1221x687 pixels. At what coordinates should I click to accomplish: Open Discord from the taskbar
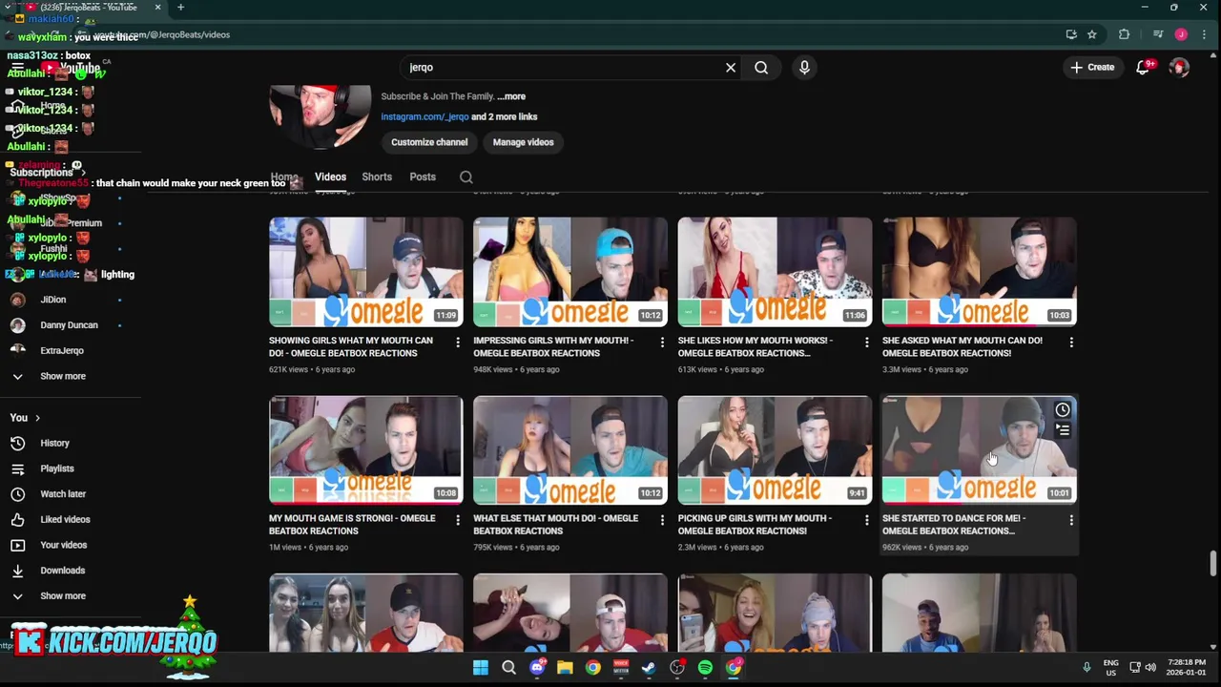[537, 668]
